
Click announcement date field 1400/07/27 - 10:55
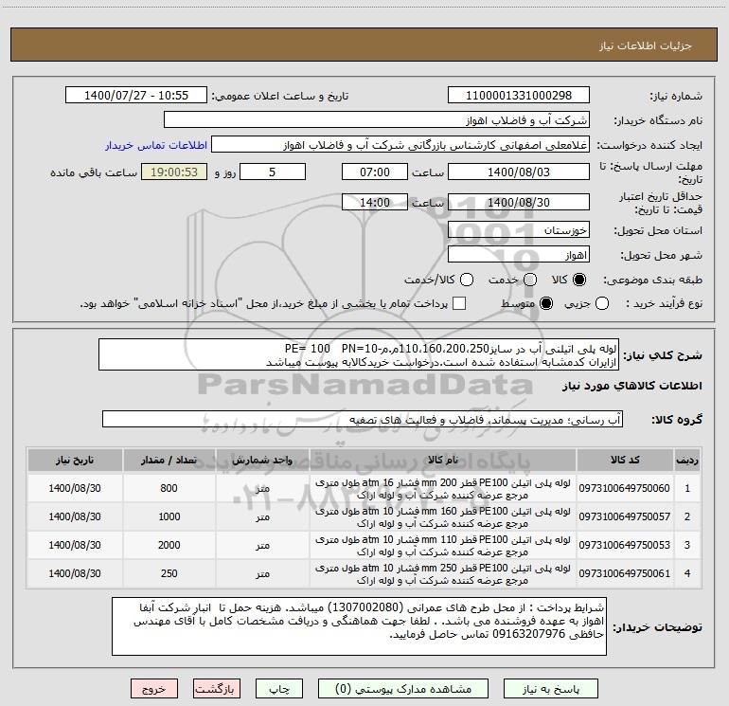tap(136, 96)
